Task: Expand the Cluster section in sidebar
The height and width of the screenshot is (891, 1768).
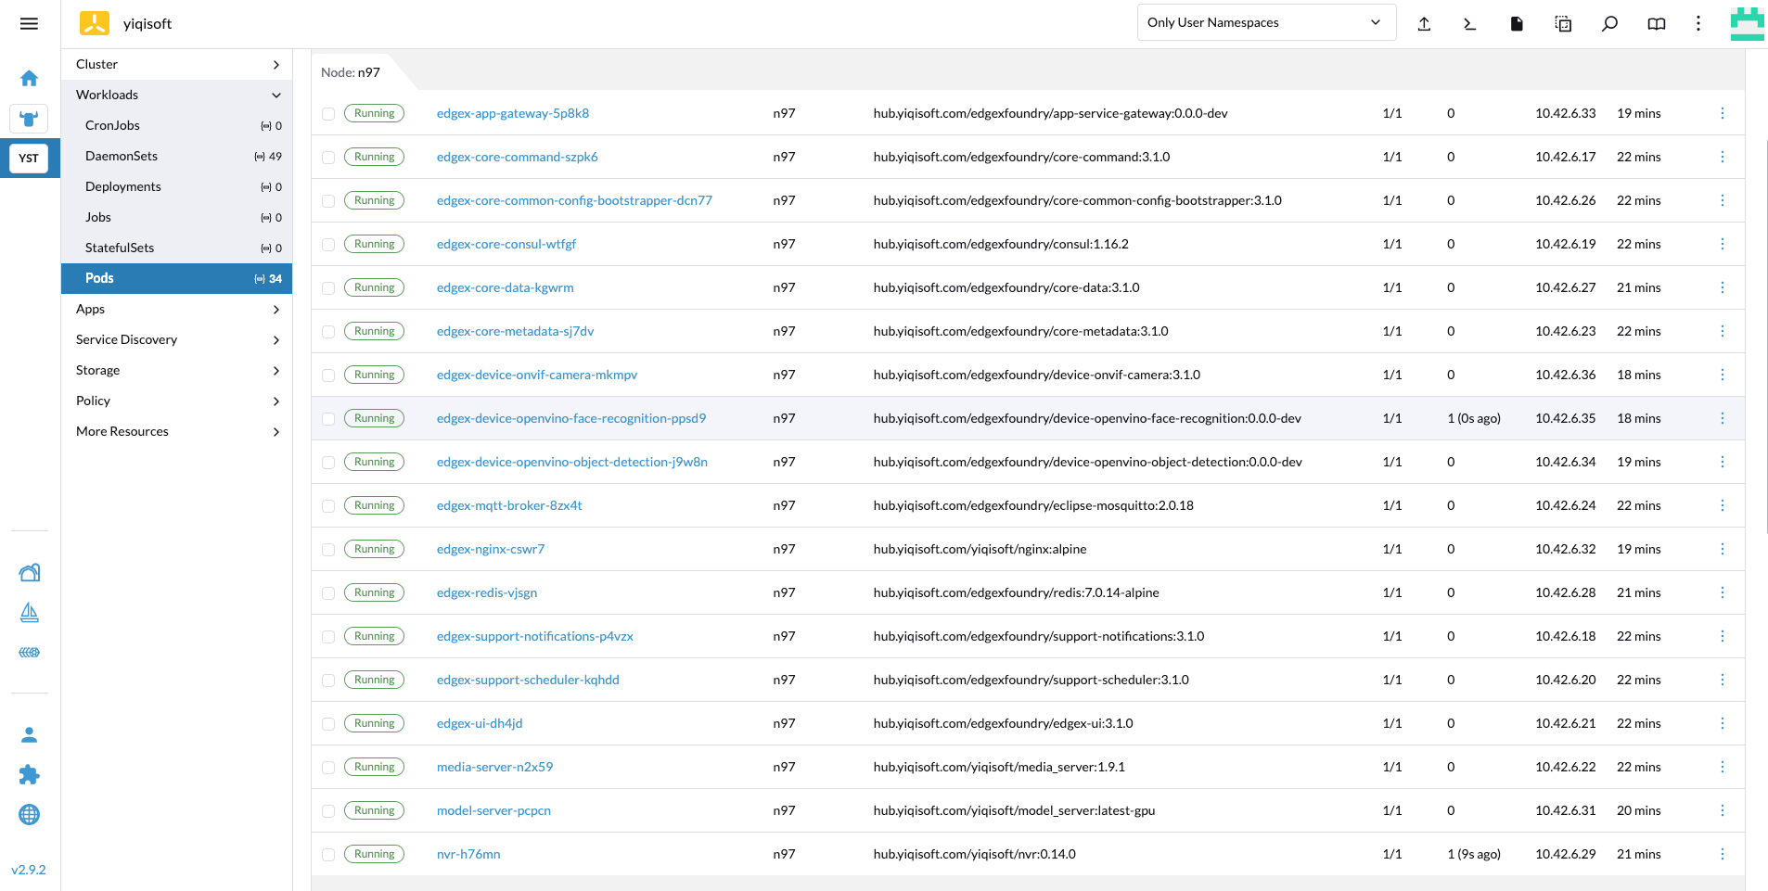Action: tap(176, 64)
